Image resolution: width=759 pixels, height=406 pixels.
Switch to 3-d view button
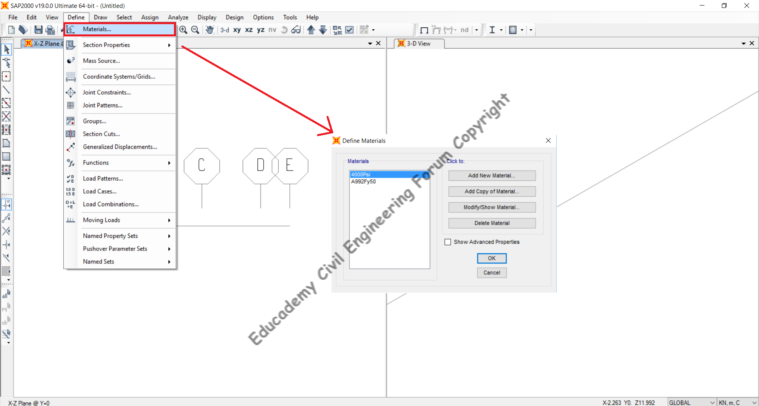[225, 30]
